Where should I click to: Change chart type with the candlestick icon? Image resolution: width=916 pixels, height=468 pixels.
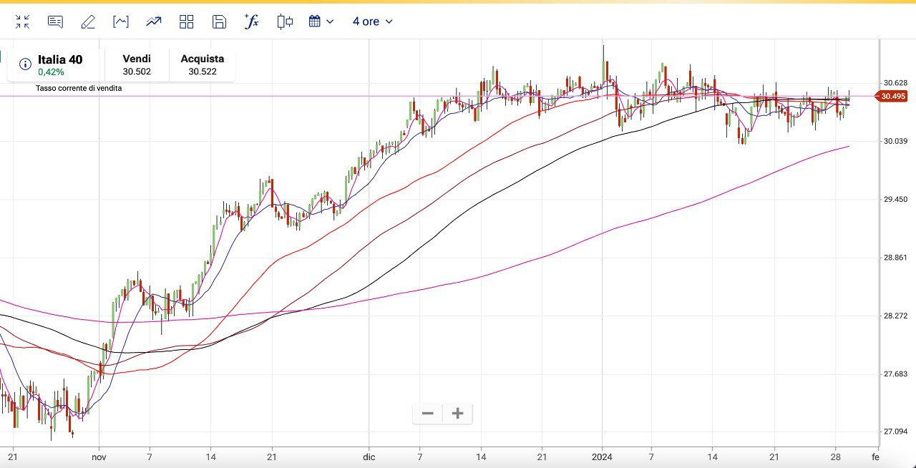point(285,21)
